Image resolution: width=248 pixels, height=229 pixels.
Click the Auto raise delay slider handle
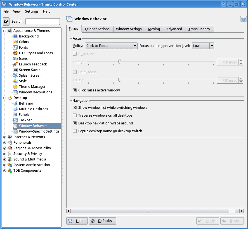click(x=120, y=62)
